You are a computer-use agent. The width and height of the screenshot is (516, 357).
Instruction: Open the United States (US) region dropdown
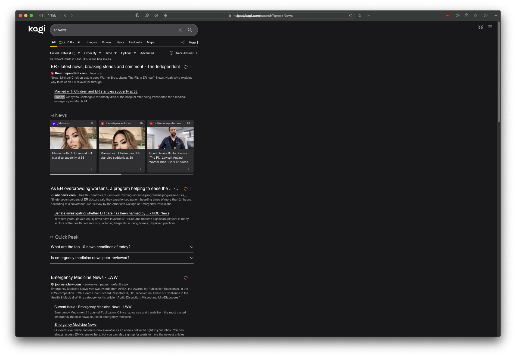(64, 53)
